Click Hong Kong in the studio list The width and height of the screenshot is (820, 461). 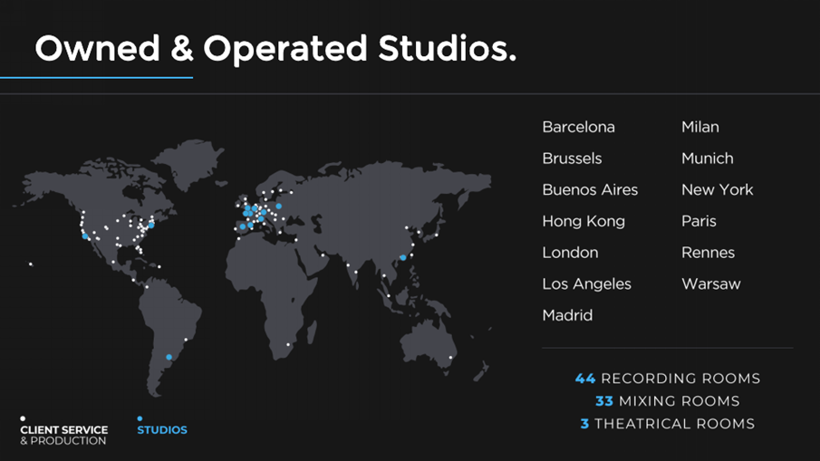click(584, 221)
